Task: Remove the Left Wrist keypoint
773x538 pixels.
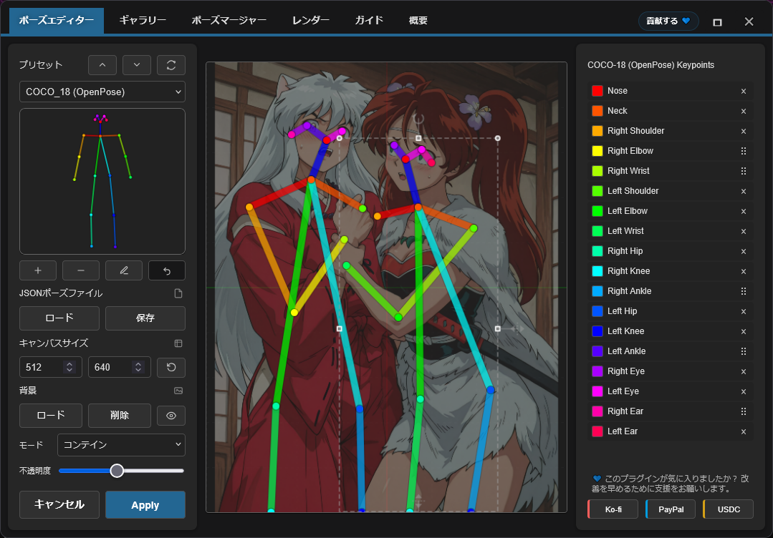Action: tap(744, 231)
